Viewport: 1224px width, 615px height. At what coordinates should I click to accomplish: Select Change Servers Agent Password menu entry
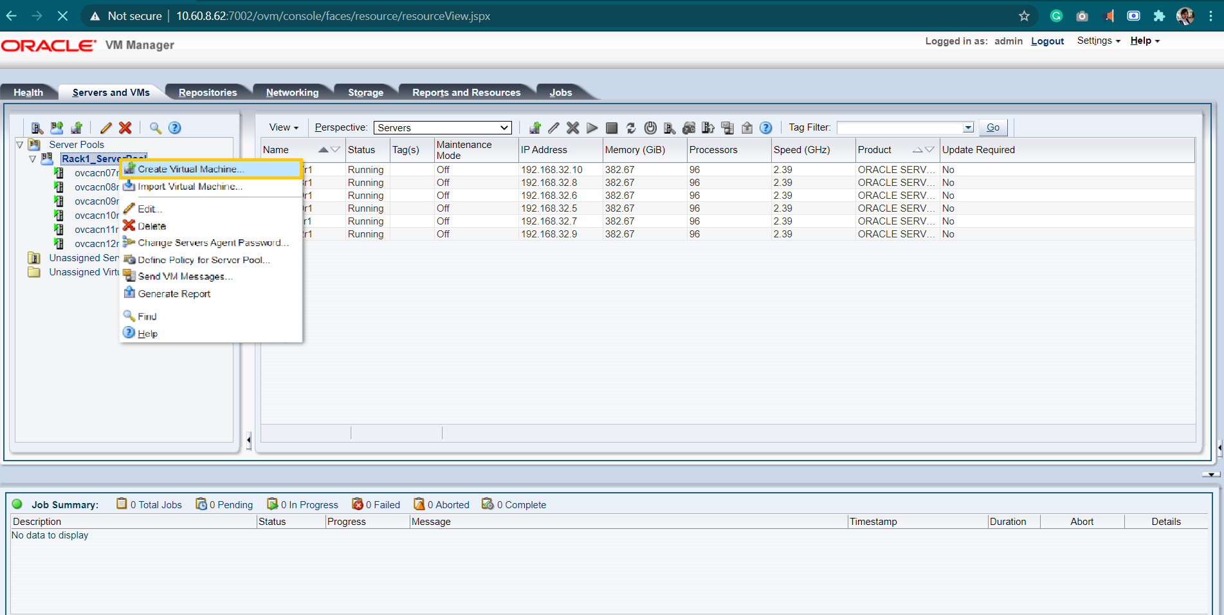(x=211, y=243)
